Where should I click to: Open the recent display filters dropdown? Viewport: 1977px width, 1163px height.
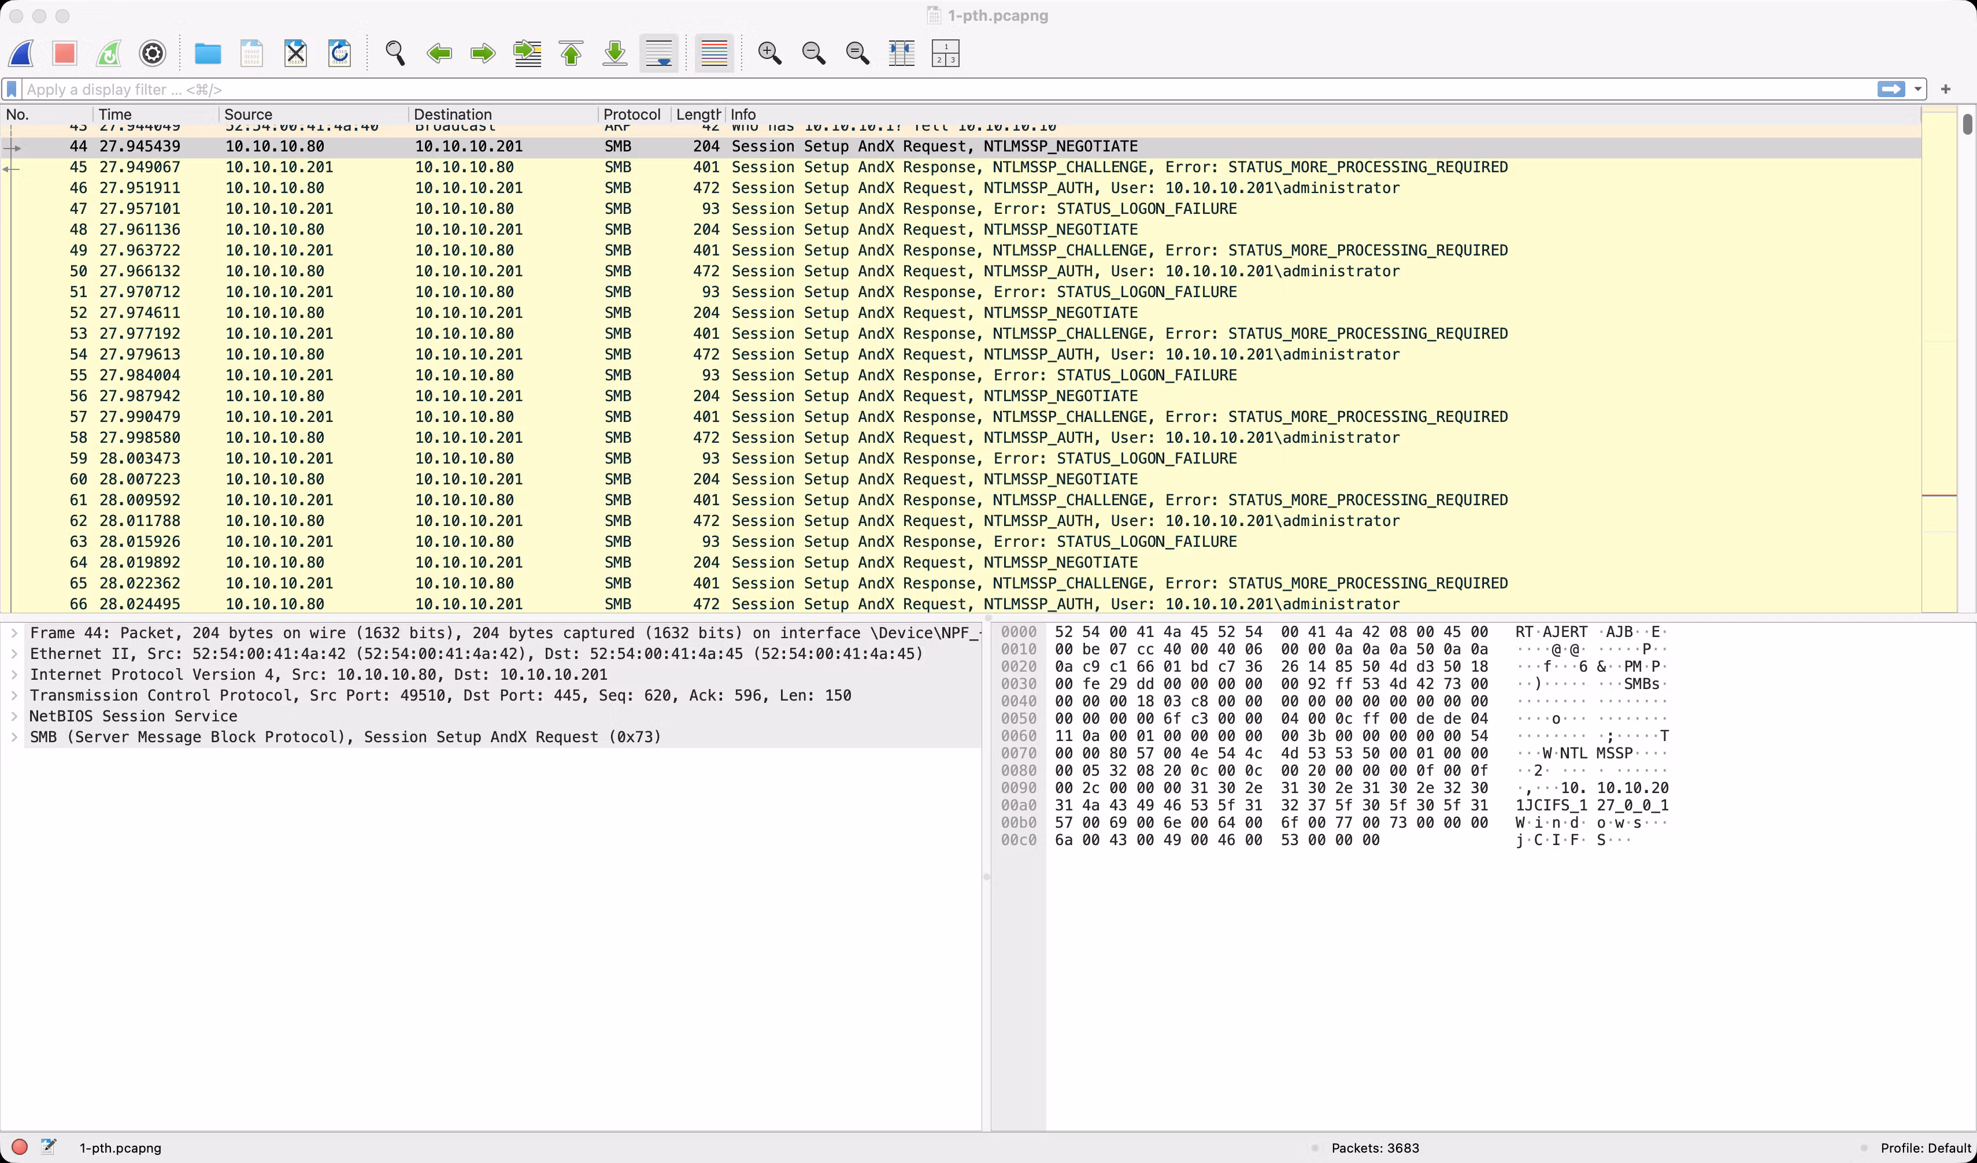pyautogui.click(x=1917, y=90)
